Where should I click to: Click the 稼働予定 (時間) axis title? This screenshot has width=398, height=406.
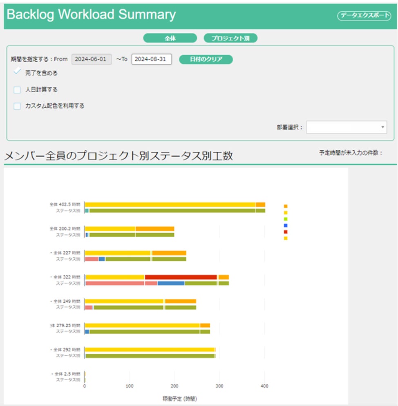[x=180, y=399]
